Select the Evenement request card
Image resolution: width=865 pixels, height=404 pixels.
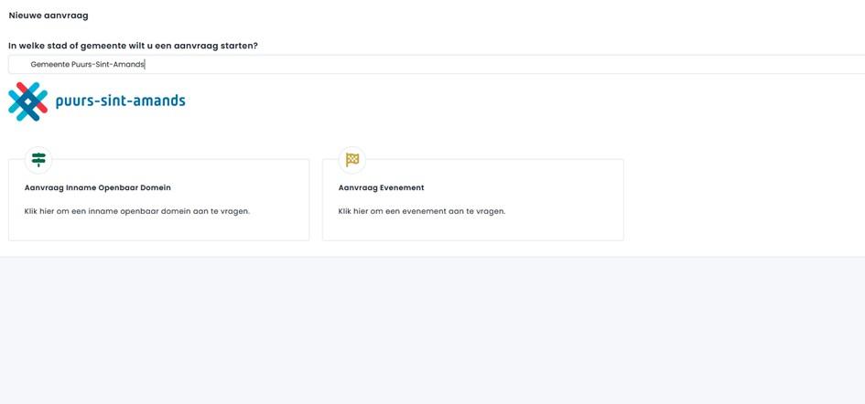[x=472, y=224]
